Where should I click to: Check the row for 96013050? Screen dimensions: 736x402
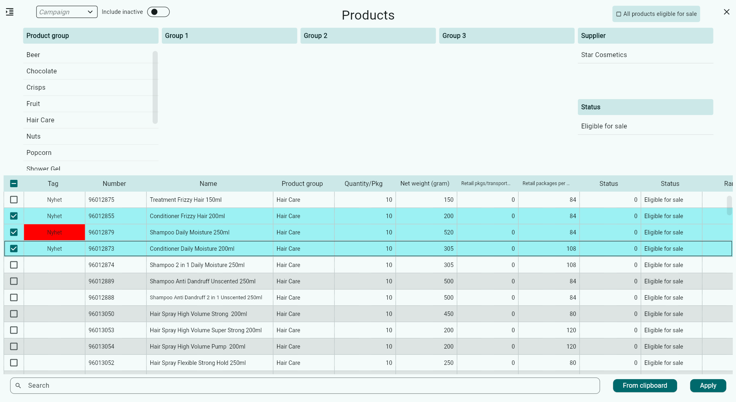(14, 314)
